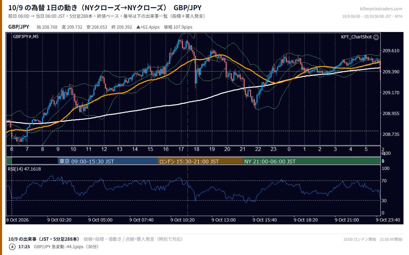Click the 9 Oct 23:40 time label

(x=388, y=220)
